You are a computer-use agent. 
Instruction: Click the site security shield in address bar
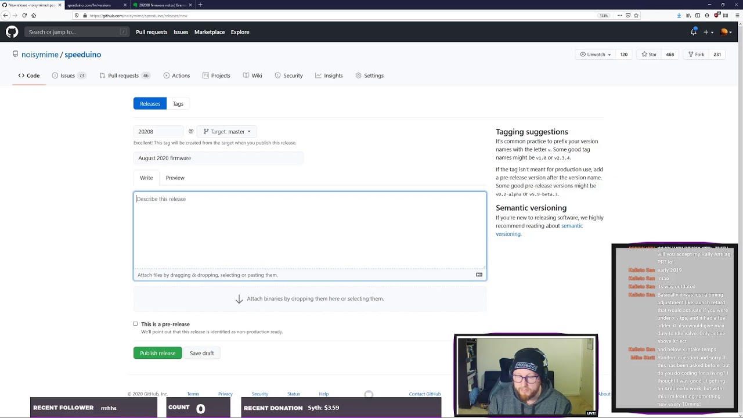point(76,16)
